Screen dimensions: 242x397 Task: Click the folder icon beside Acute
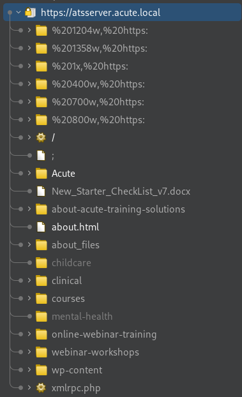click(x=42, y=174)
